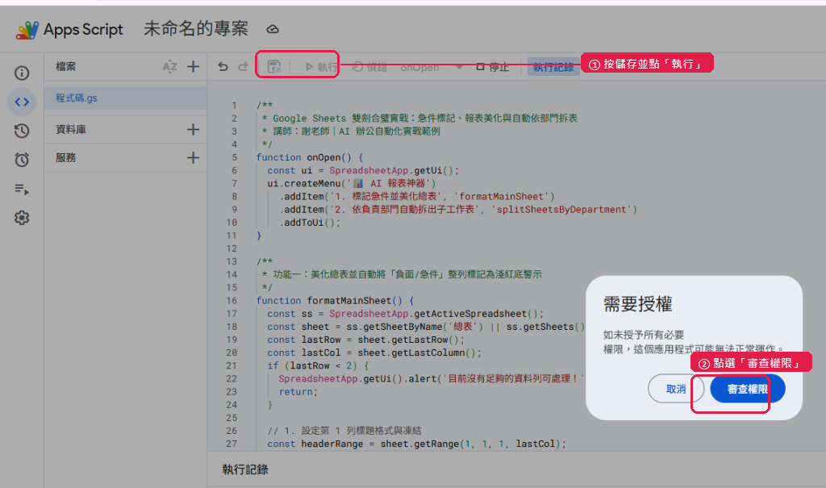Undo the last edit
Image resolution: width=826 pixels, height=488 pixels.
coord(223,66)
